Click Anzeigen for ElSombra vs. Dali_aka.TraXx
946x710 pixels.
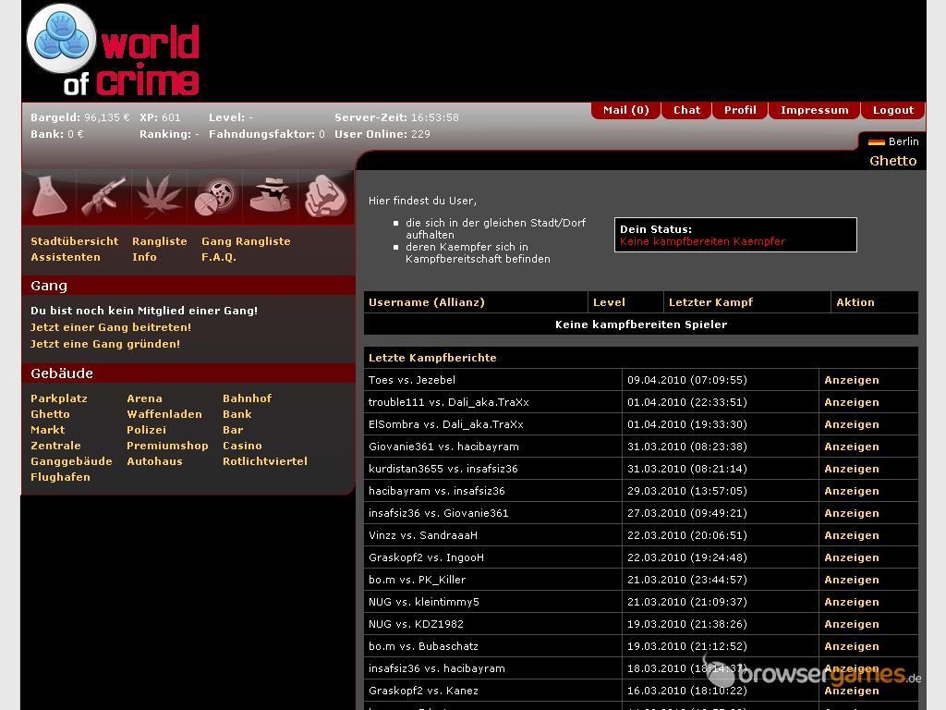tap(851, 424)
